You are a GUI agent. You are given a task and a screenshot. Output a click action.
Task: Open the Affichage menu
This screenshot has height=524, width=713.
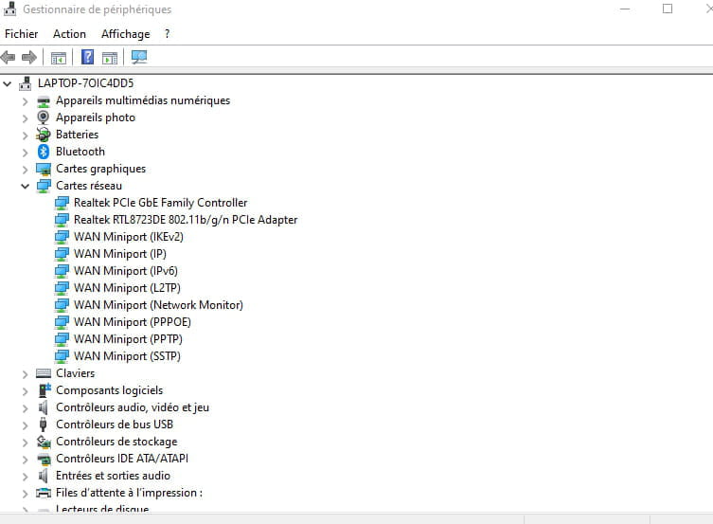pyautogui.click(x=126, y=34)
